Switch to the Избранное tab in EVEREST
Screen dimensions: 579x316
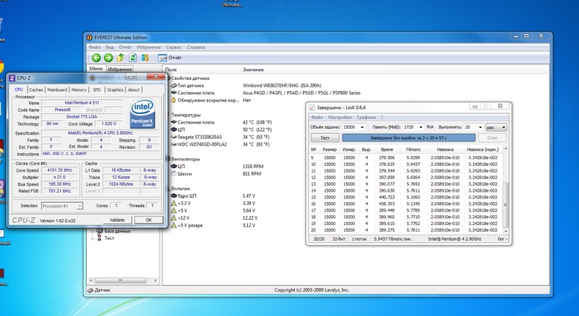[120, 69]
